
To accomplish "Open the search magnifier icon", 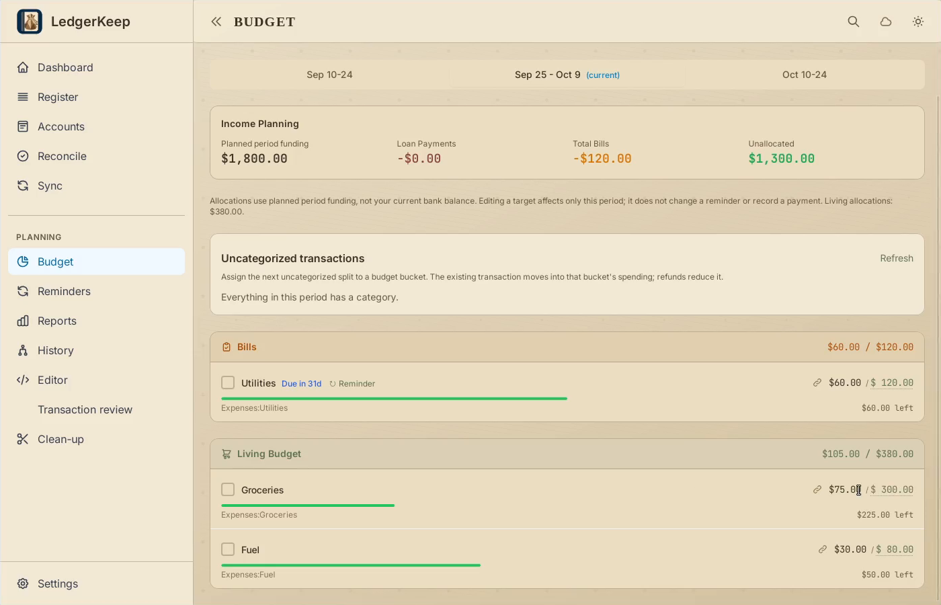I will pos(854,22).
